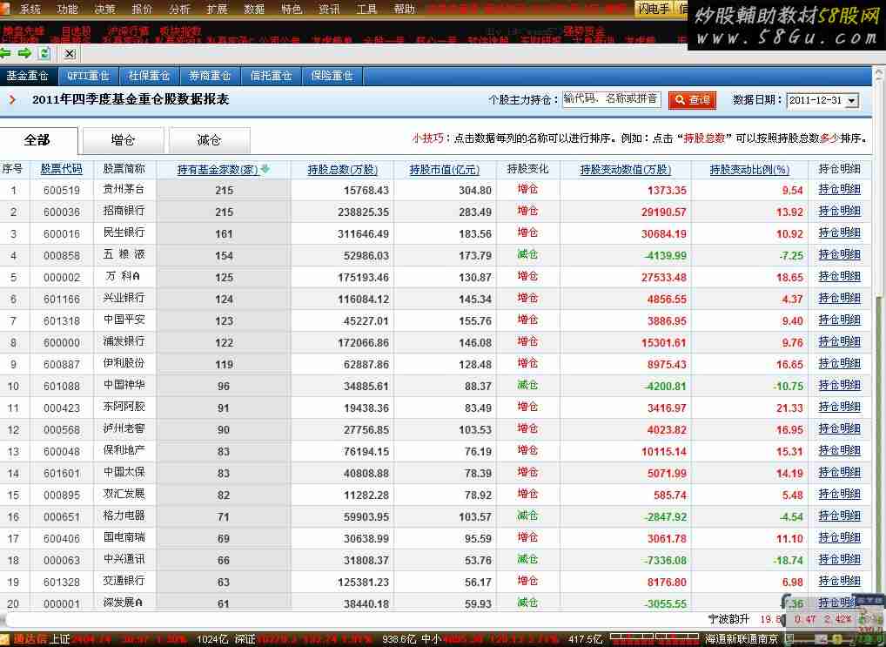Open the 报价 menu
This screenshot has width=886, height=647.
(142, 9)
